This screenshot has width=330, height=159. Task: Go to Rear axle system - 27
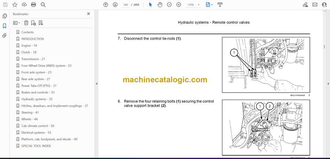[x=36, y=79]
